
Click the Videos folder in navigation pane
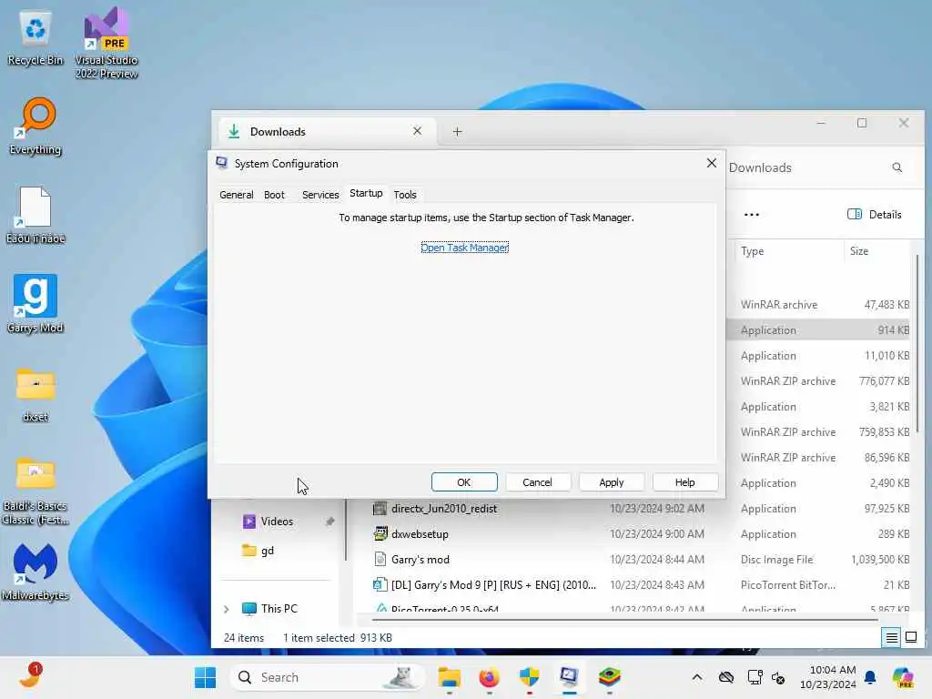(277, 522)
